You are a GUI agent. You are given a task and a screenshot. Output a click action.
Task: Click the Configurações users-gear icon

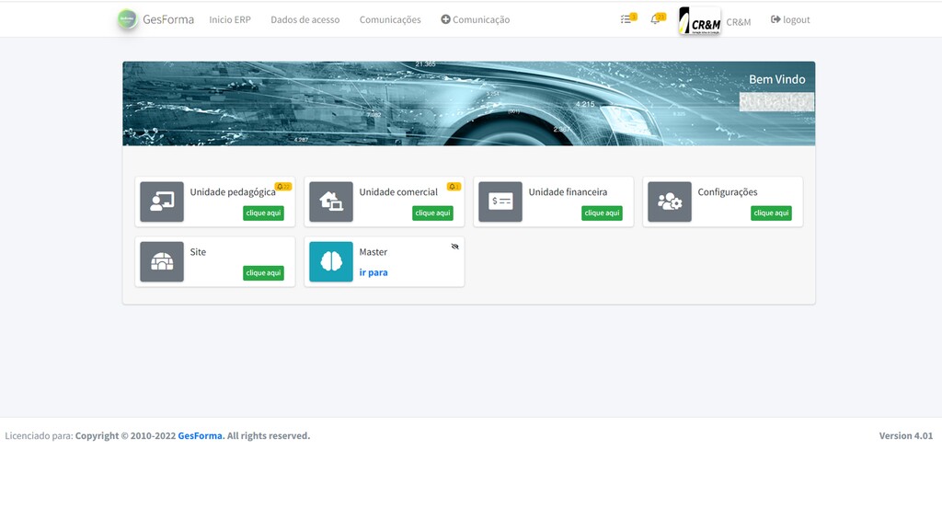point(670,202)
